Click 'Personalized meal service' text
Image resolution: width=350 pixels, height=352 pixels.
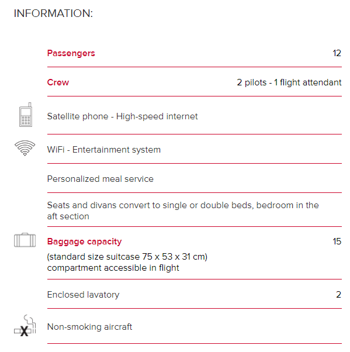(101, 179)
